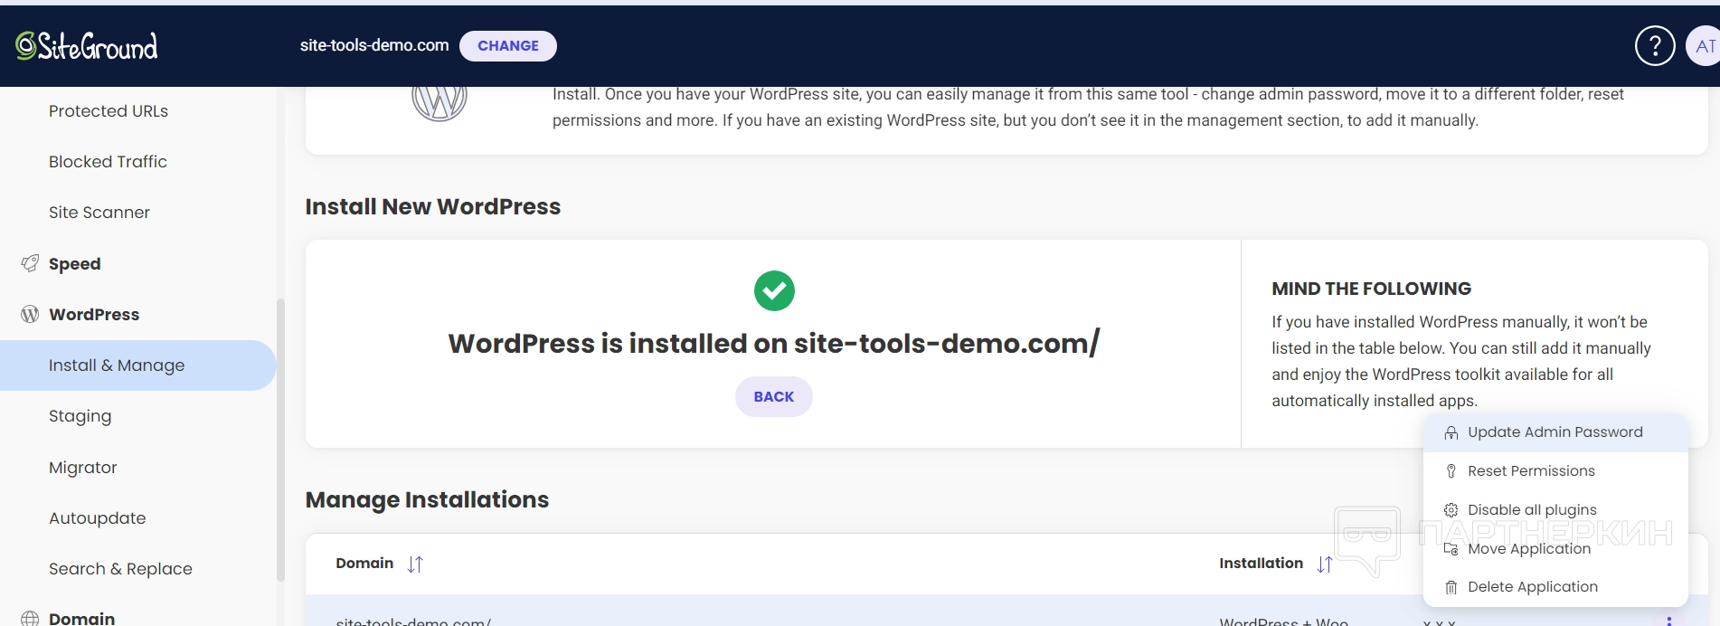
Task: Expand the WordPress sidebar section
Action: pos(94,314)
